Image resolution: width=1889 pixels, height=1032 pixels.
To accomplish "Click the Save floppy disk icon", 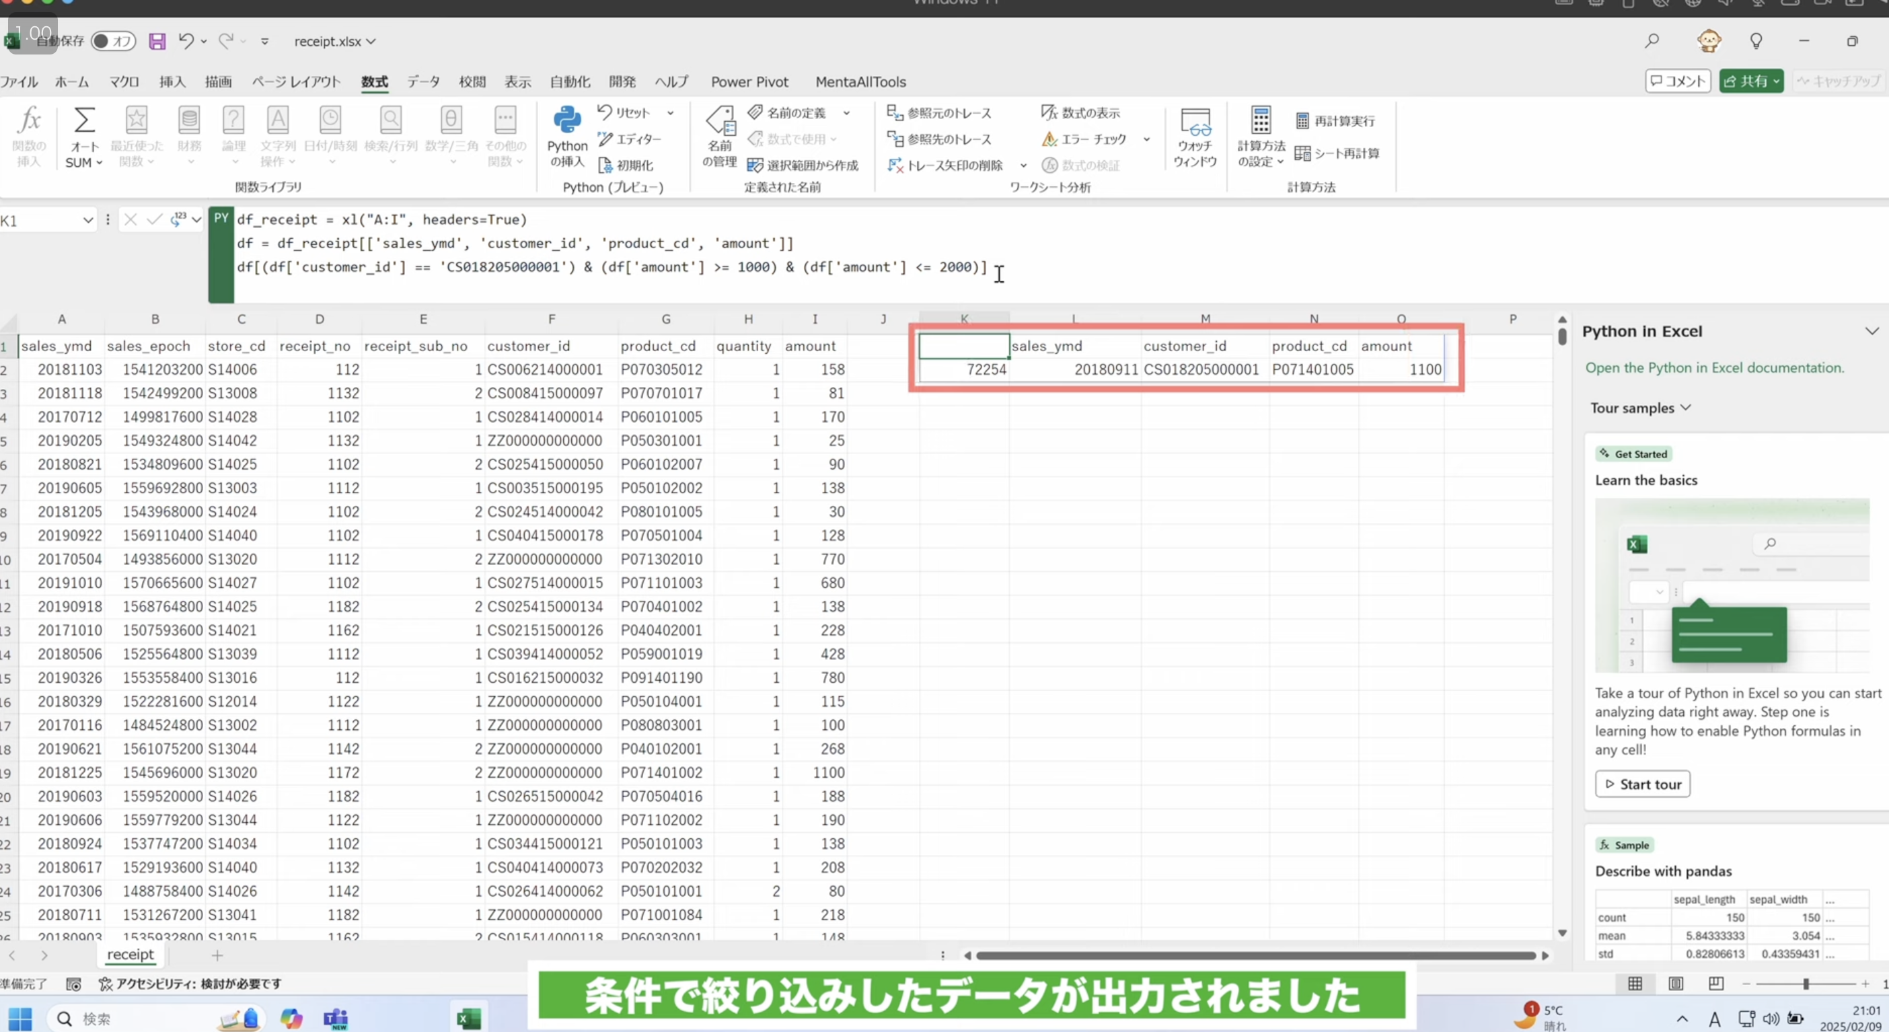I will pos(157,41).
